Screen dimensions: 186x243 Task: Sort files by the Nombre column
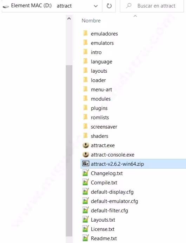coord(91,21)
